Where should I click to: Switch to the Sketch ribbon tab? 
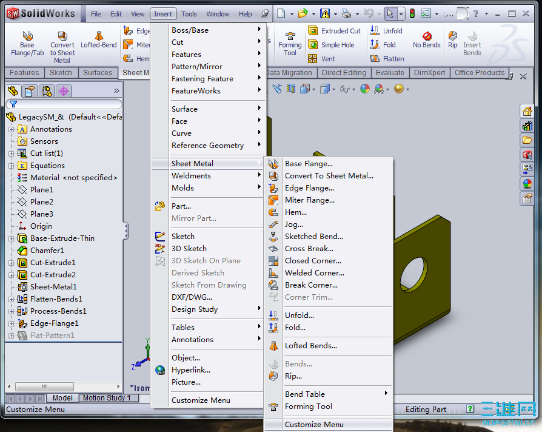pos(61,73)
